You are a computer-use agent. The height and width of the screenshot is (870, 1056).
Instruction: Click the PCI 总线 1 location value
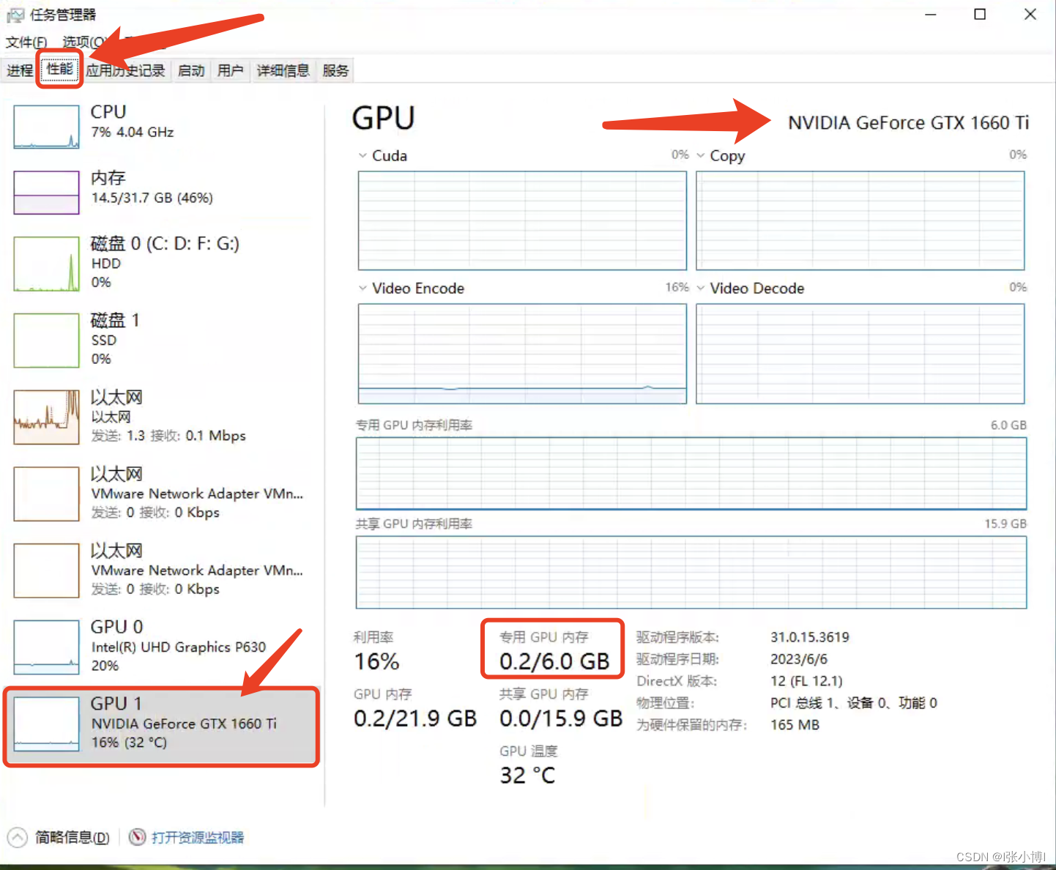coord(854,703)
